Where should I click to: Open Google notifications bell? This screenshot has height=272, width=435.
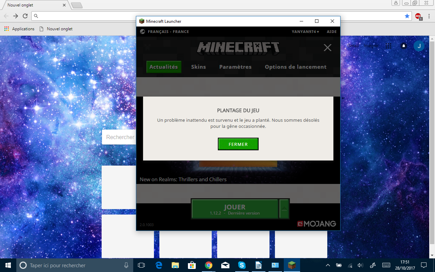[404, 46]
